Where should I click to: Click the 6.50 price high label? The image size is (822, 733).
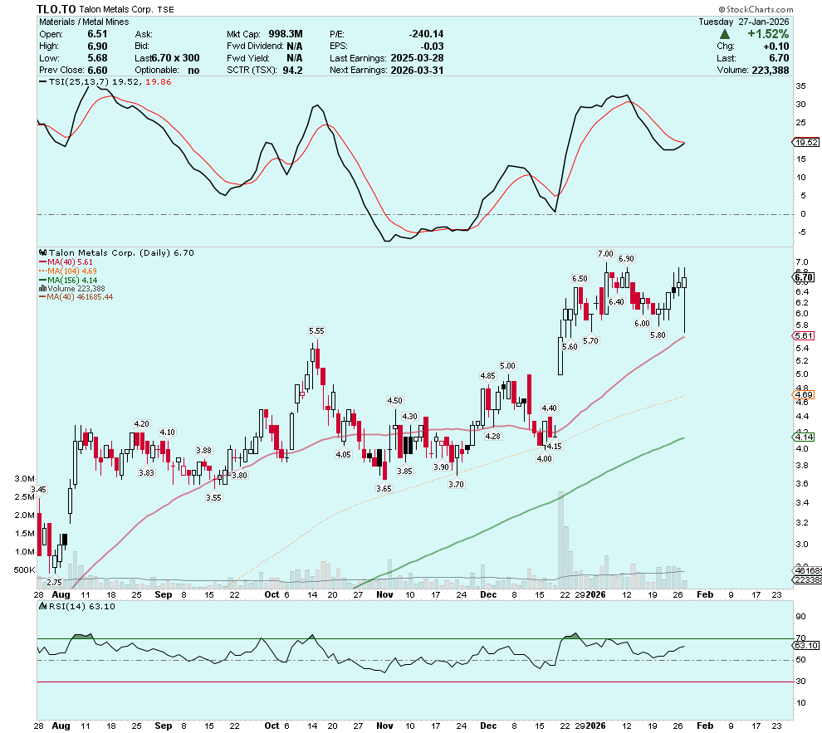pyautogui.click(x=580, y=279)
